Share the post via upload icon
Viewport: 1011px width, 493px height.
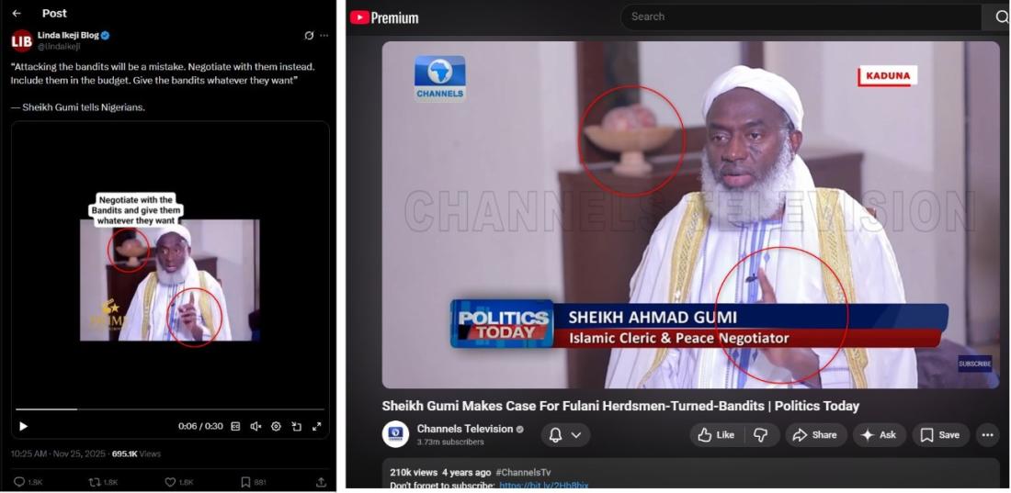point(321,482)
